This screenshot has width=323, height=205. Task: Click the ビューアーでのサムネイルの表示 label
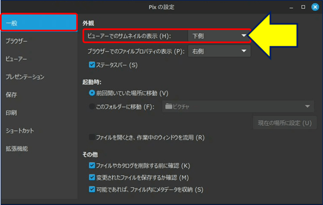coord(129,36)
